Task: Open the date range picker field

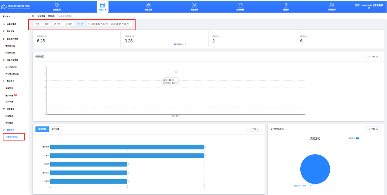Action: (x=110, y=24)
